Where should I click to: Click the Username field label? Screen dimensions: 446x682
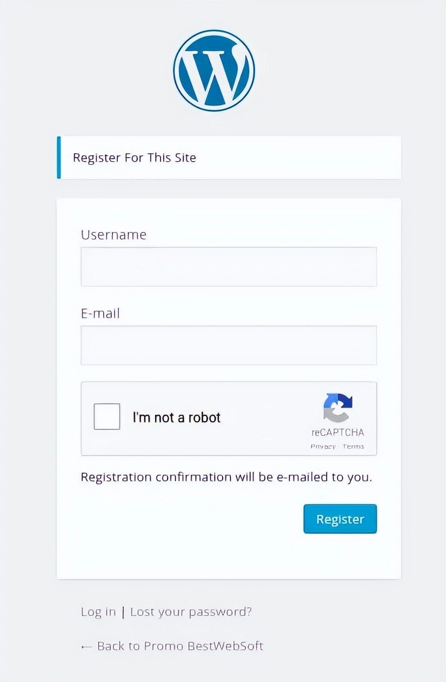(x=113, y=235)
